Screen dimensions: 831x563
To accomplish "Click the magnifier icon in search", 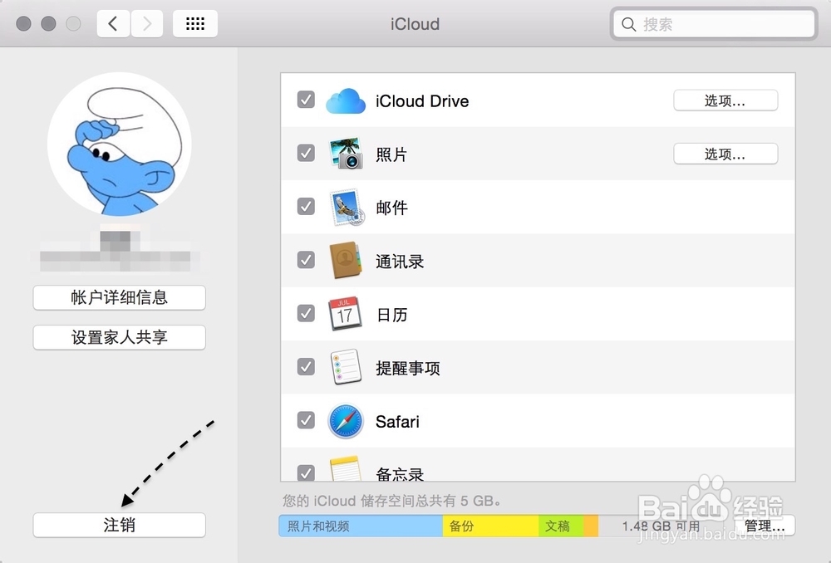I will click(x=628, y=24).
